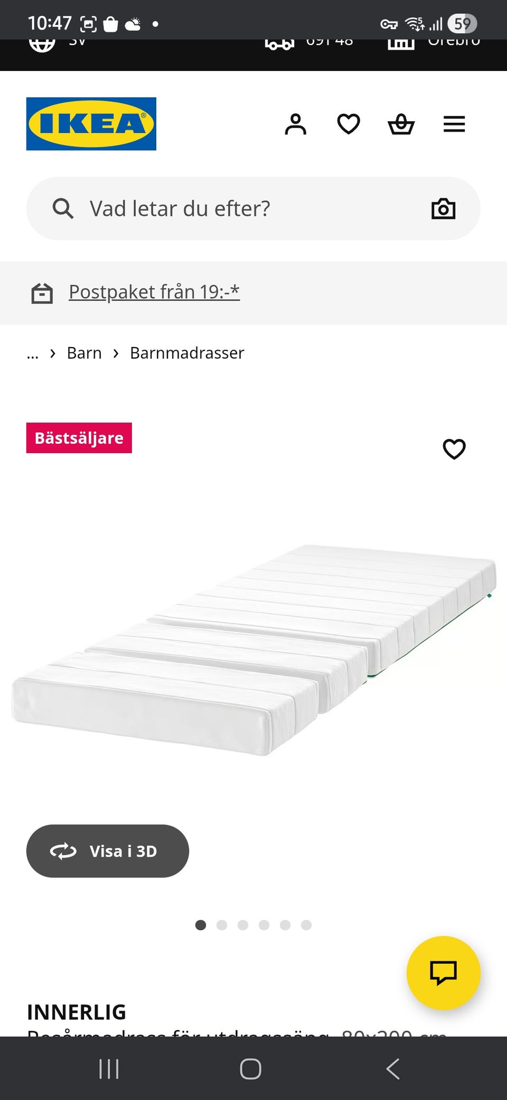Select the last image carousel dot
The image size is (507, 1100).
pyautogui.click(x=306, y=925)
